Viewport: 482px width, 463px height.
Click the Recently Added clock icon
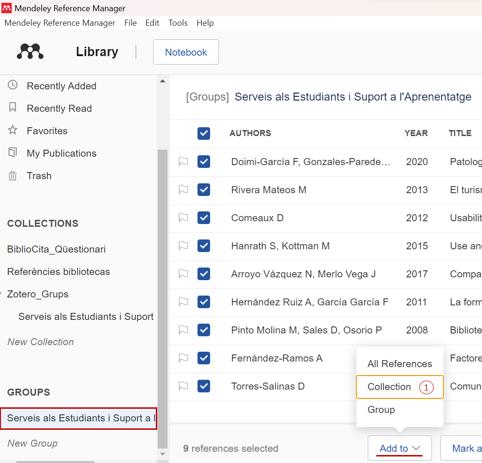[x=13, y=85]
